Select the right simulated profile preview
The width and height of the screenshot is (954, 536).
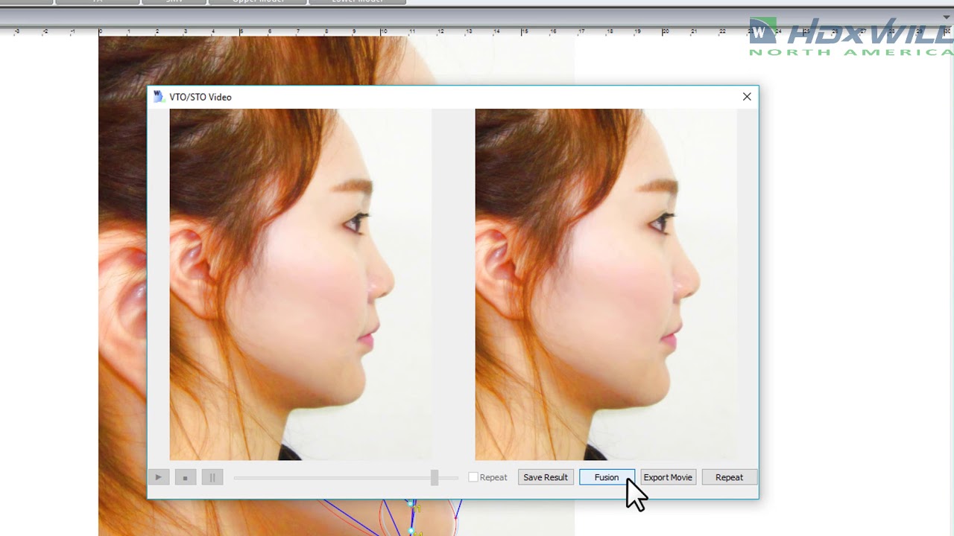coord(606,284)
